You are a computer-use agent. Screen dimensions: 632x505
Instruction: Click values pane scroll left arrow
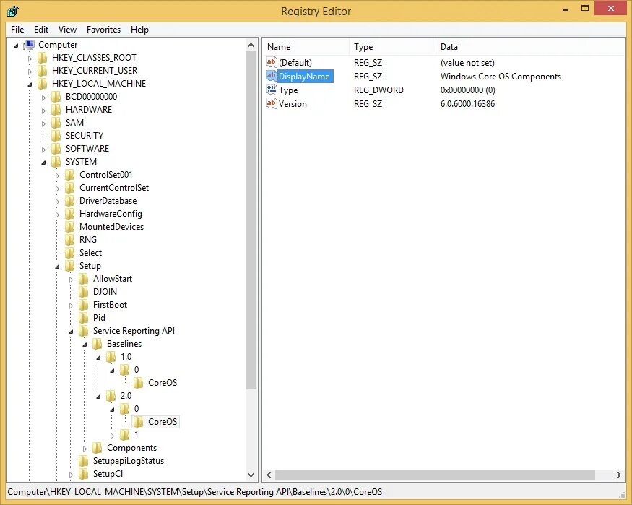tap(269, 475)
